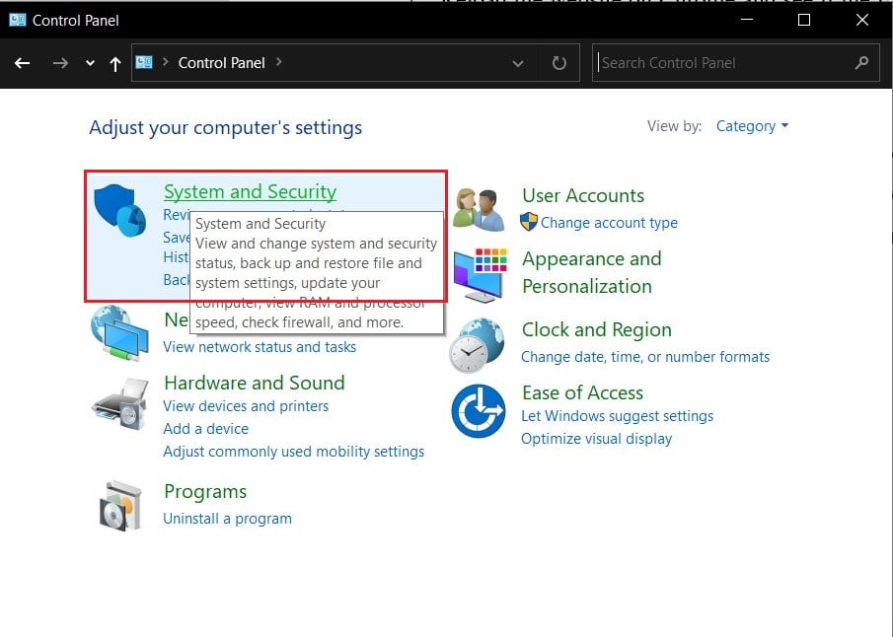This screenshot has width=893, height=637.
Task: Open the User Accounts people icon
Action: click(x=479, y=208)
